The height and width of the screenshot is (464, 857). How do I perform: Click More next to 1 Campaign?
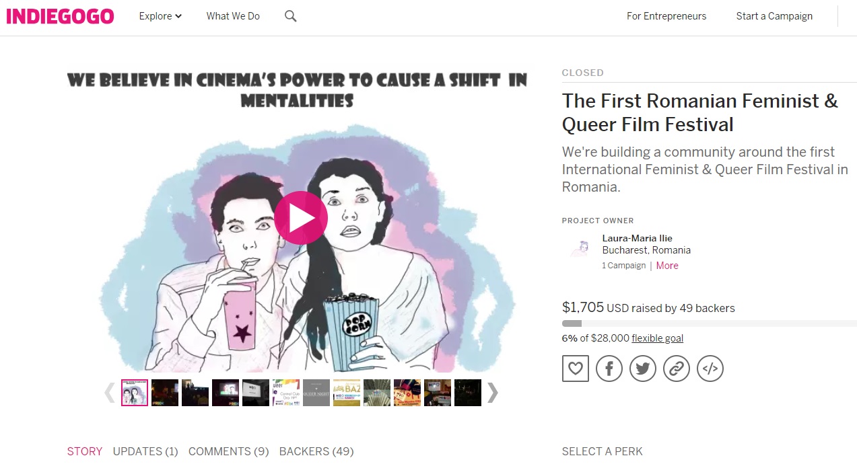667,266
